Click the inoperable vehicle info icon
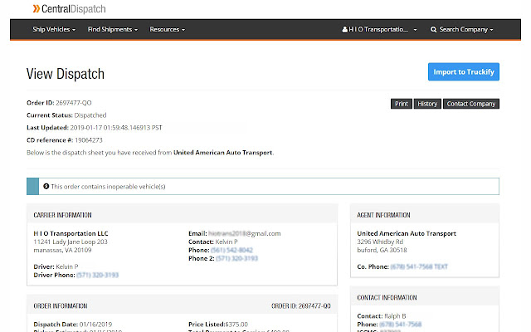The image size is (531, 332). pos(46,186)
